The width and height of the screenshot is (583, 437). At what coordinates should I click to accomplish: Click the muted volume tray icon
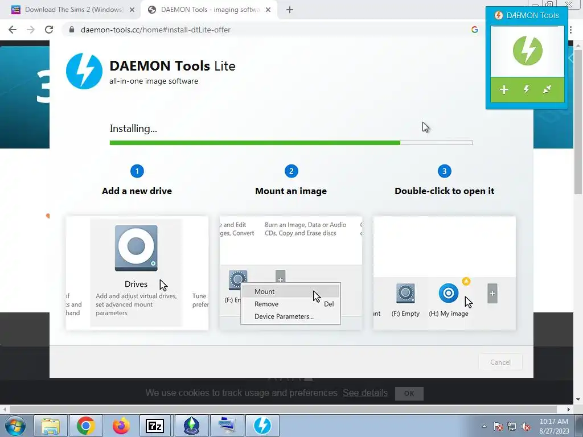click(x=525, y=426)
